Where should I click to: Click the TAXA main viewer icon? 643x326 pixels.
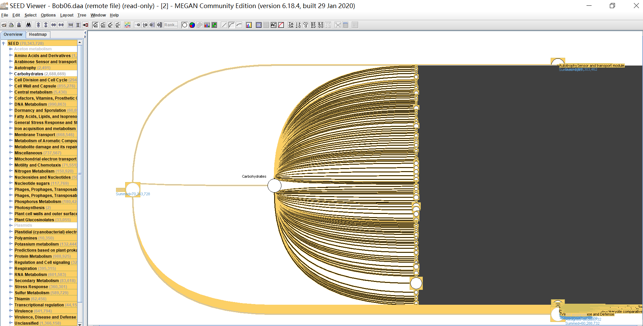[x=291, y=25]
